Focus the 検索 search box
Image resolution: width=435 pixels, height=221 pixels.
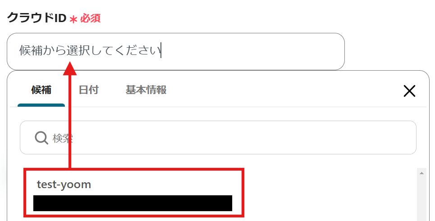coord(218,138)
